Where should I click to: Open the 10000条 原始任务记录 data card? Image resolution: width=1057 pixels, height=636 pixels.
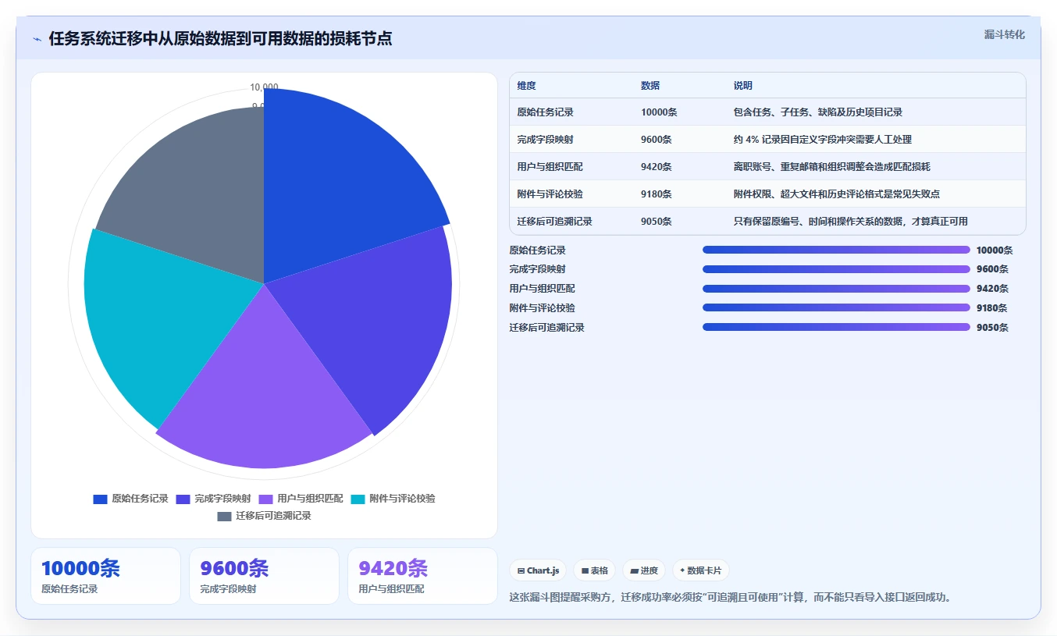pos(105,576)
